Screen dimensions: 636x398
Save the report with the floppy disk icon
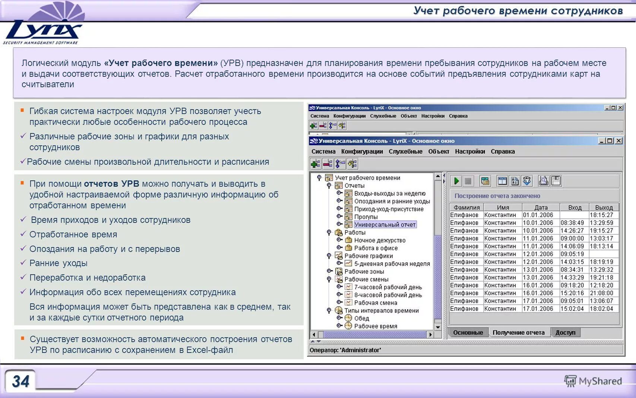556,181
